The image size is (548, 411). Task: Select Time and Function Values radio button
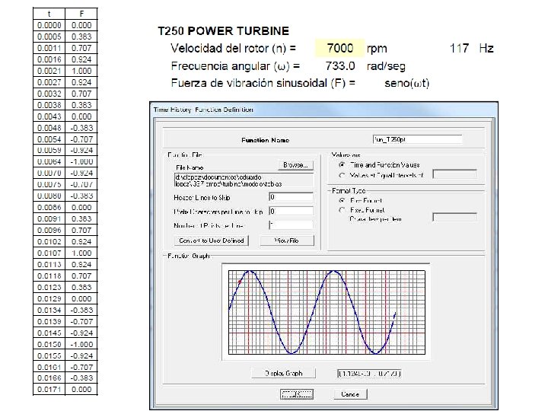click(x=342, y=164)
